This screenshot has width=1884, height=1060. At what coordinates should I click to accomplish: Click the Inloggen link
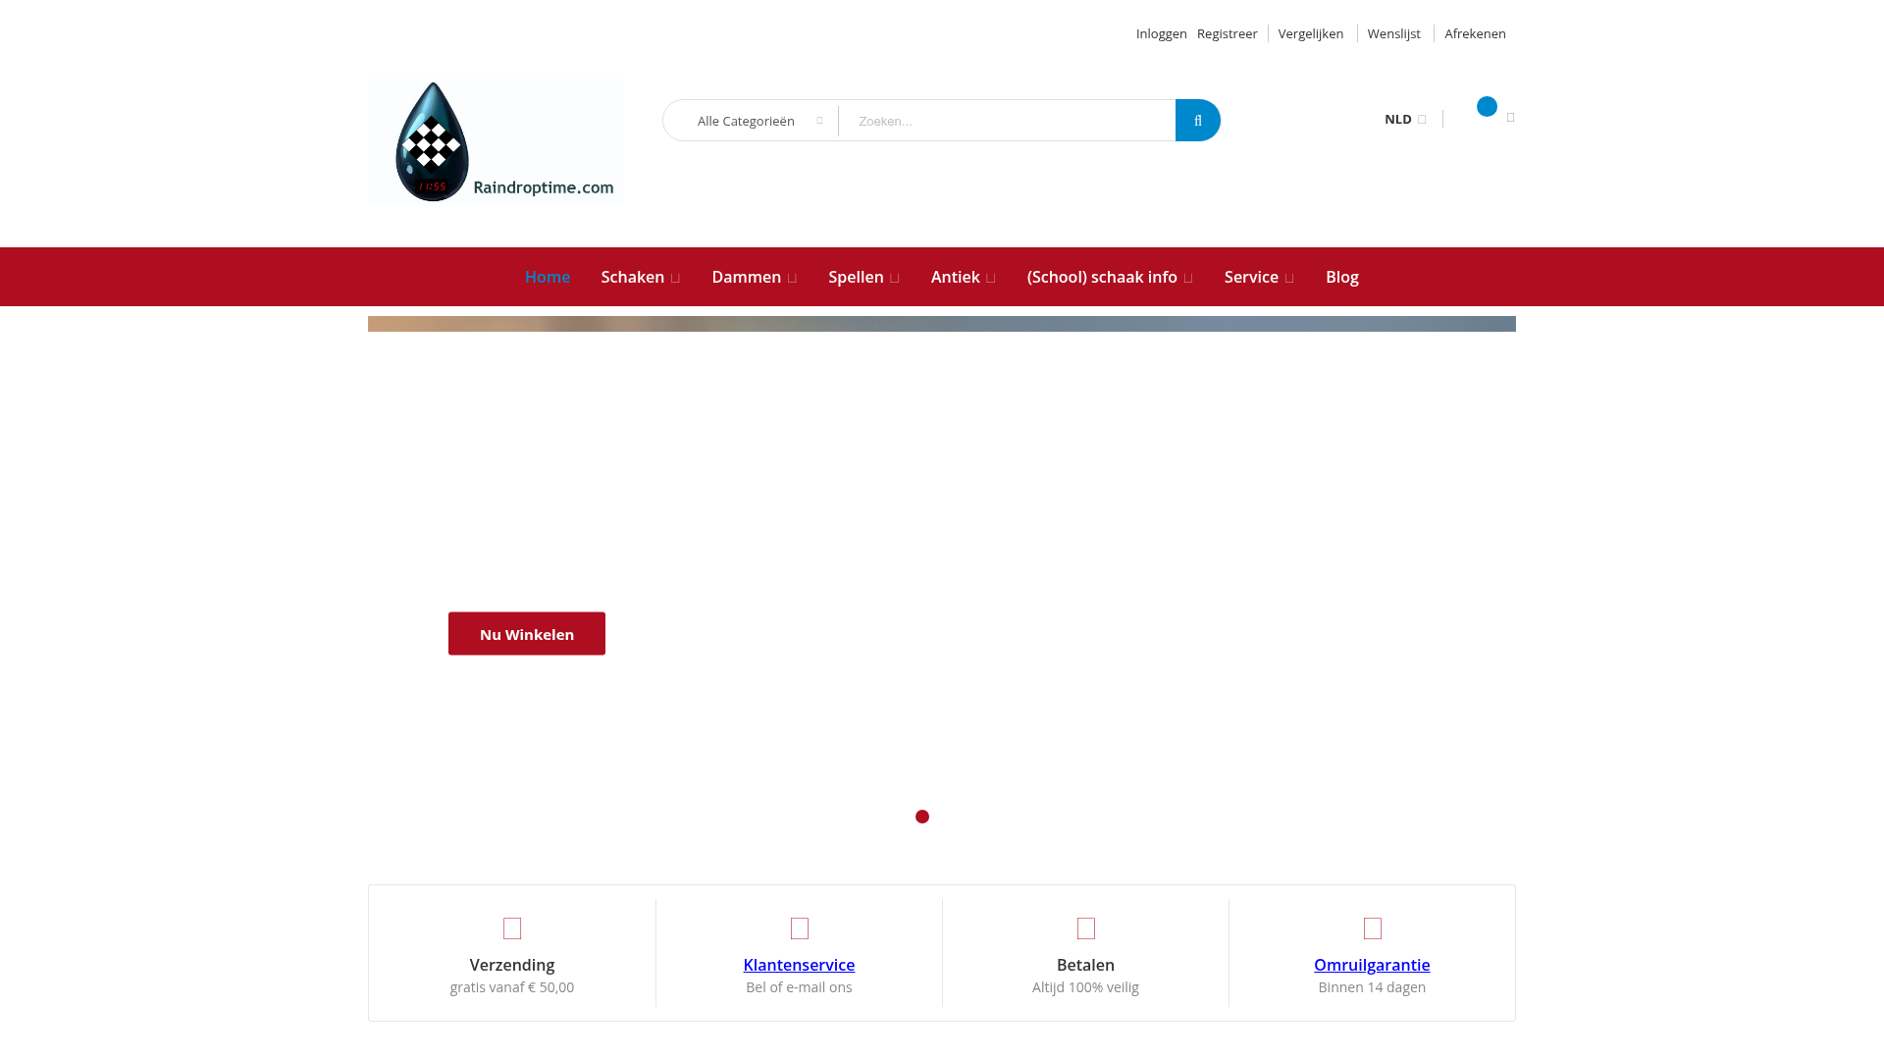point(1162,33)
